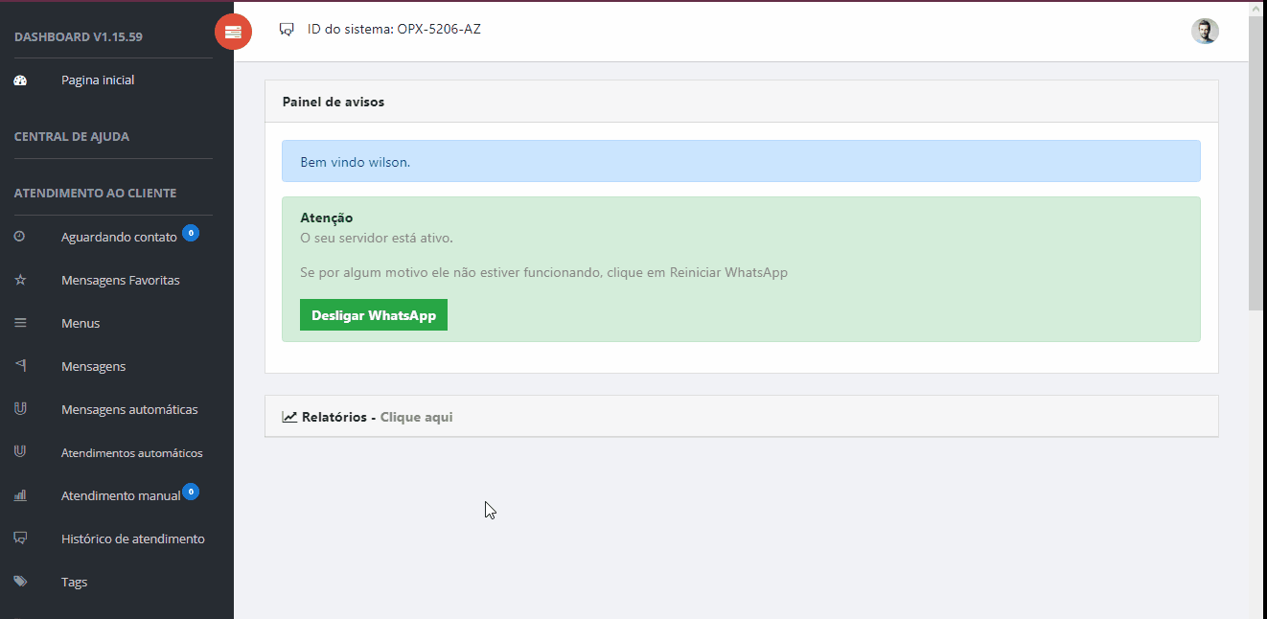This screenshot has width=1267, height=619.
Task: Click the dashboard icon beside Pagina inicial
Action: pos(20,80)
